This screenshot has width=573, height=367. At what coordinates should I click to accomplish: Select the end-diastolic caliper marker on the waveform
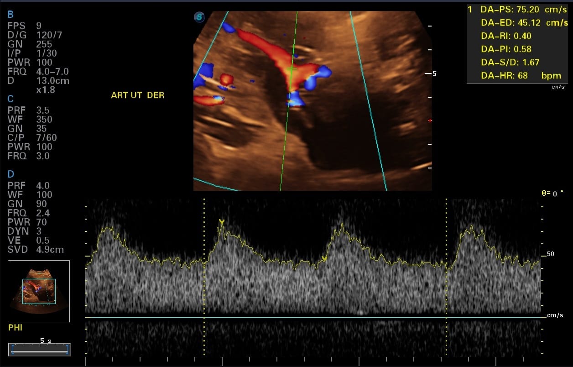coord(324,259)
